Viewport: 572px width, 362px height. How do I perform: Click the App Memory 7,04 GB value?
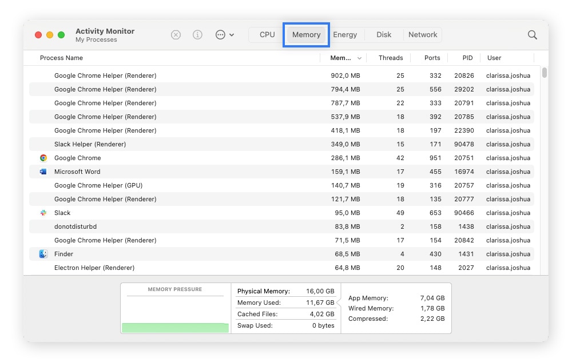point(432,298)
